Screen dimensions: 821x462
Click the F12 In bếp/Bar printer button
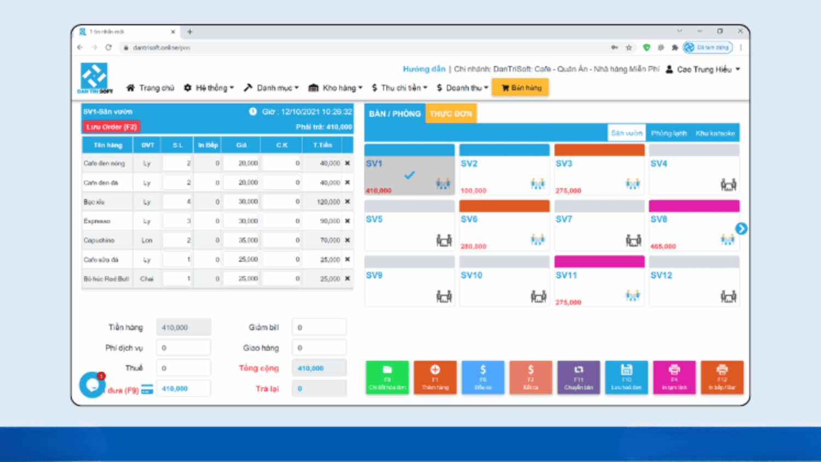coord(722,377)
